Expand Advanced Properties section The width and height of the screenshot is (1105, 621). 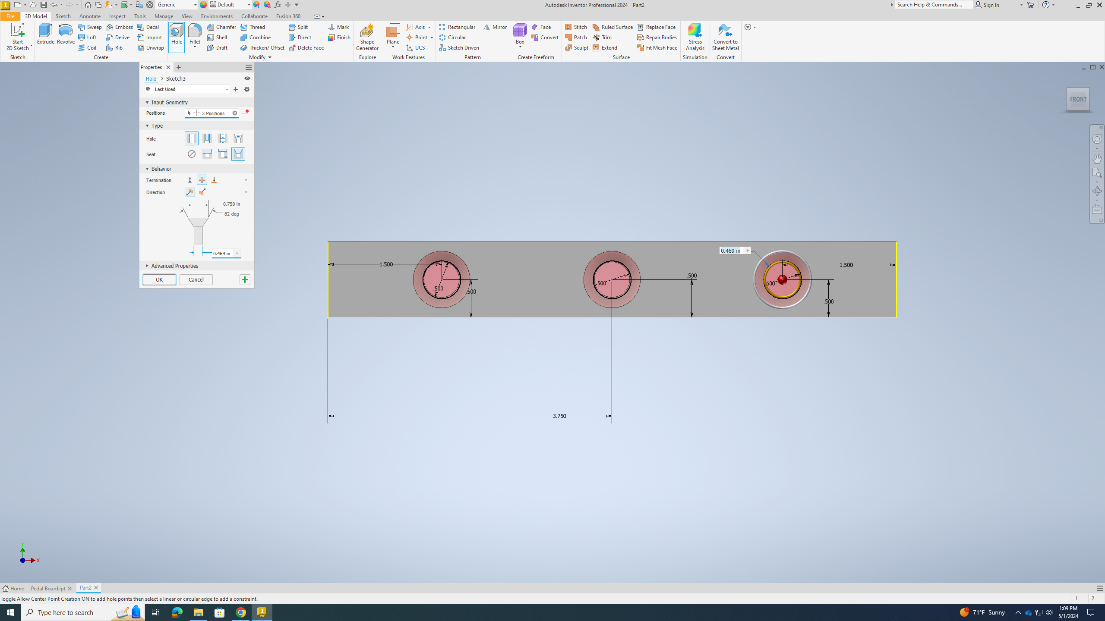point(147,266)
